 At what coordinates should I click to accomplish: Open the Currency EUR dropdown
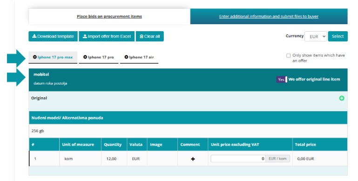316,36
